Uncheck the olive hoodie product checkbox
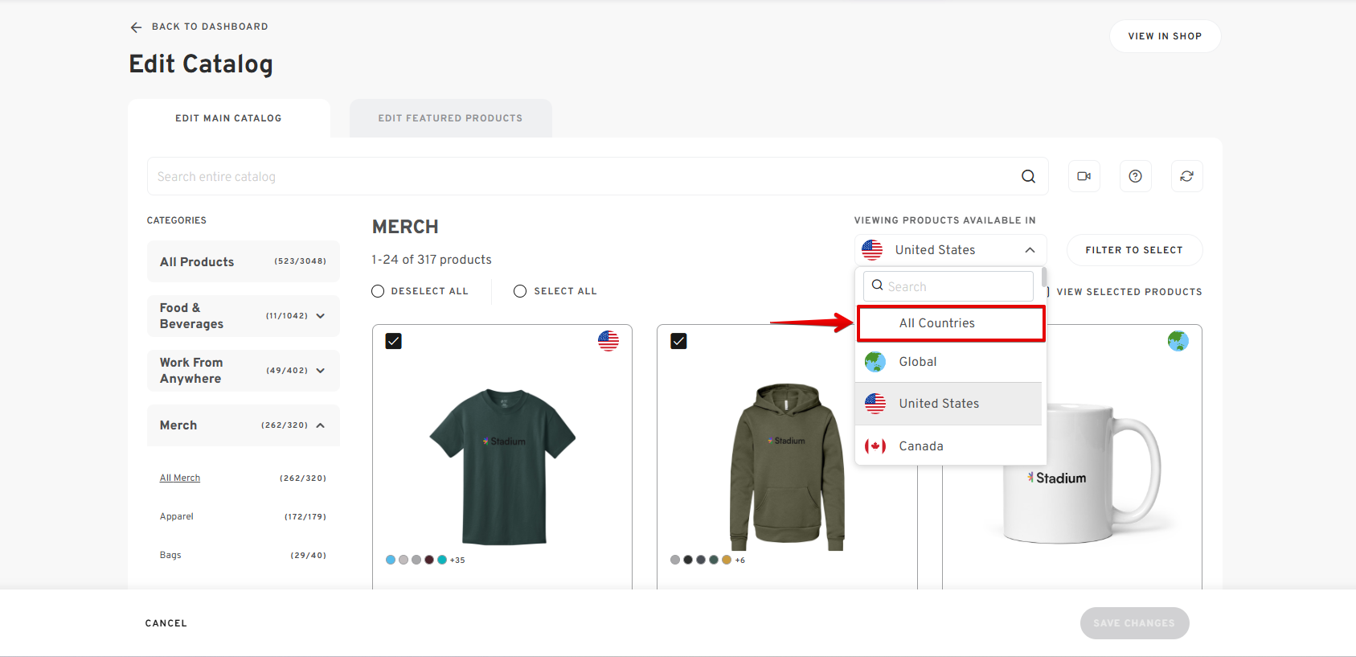Viewport: 1356px width, 657px height. point(678,341)
